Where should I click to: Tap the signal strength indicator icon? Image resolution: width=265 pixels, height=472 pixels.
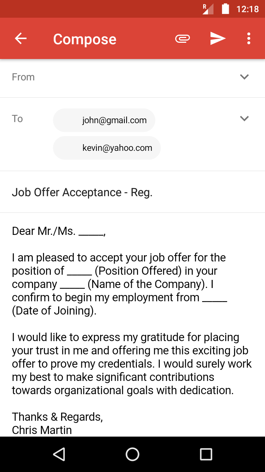coord(208,9)
